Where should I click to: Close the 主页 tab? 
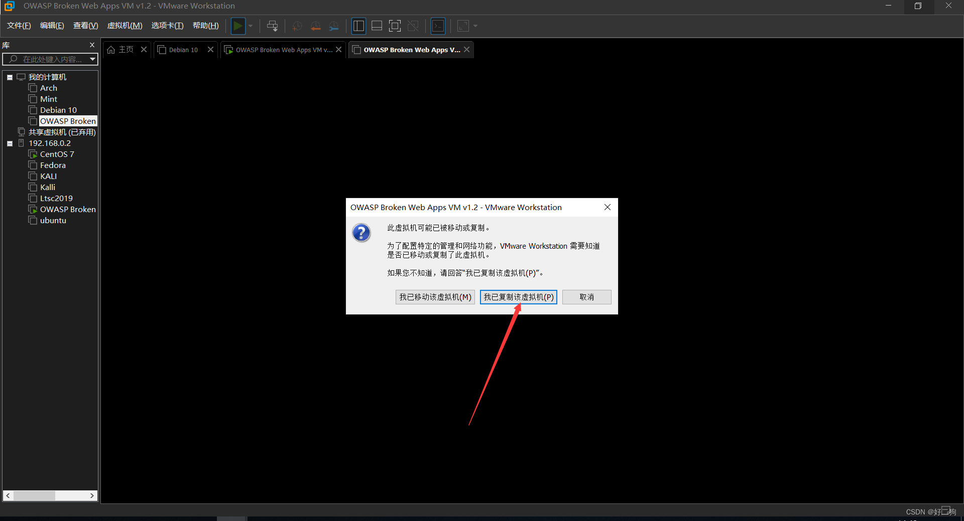pyautogui.click(x=144, y=49)
